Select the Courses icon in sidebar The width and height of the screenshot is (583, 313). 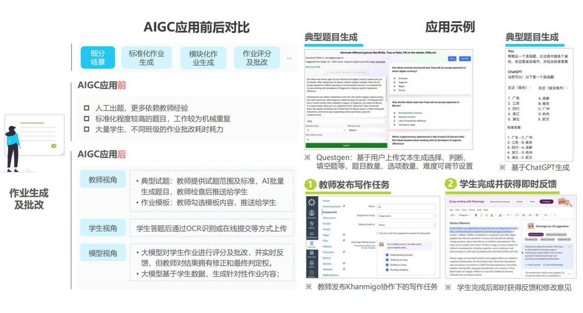coord(312,245)
